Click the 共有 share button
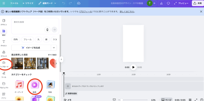This screenshot has height=101, width=204. (x=198, y=3)
